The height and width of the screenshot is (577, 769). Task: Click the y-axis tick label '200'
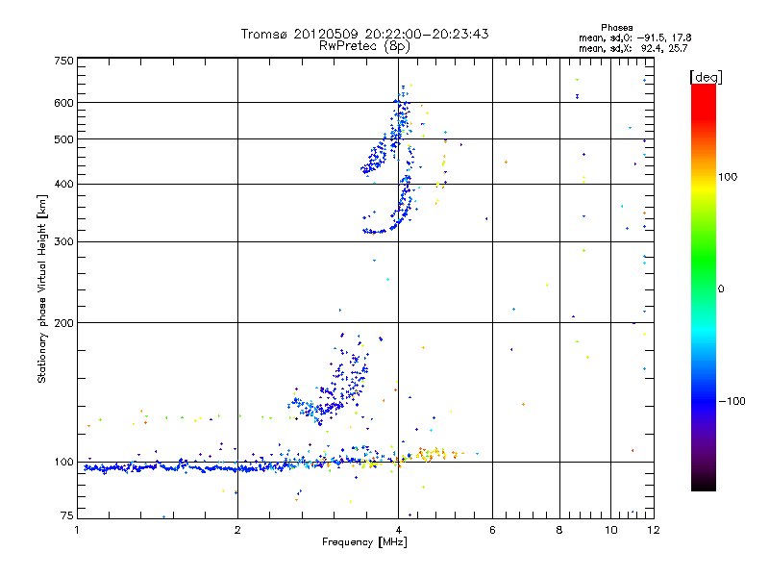[x=63, y=323]
